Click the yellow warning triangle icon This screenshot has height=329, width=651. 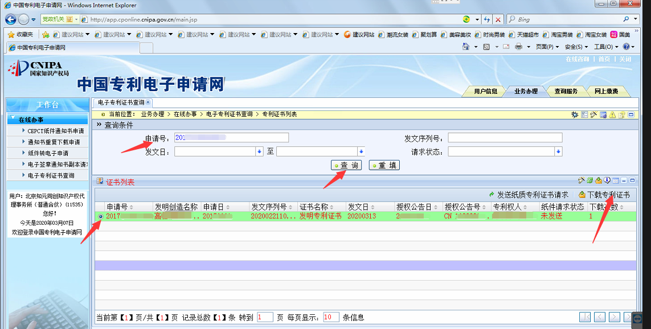click(x=612, y=114)
